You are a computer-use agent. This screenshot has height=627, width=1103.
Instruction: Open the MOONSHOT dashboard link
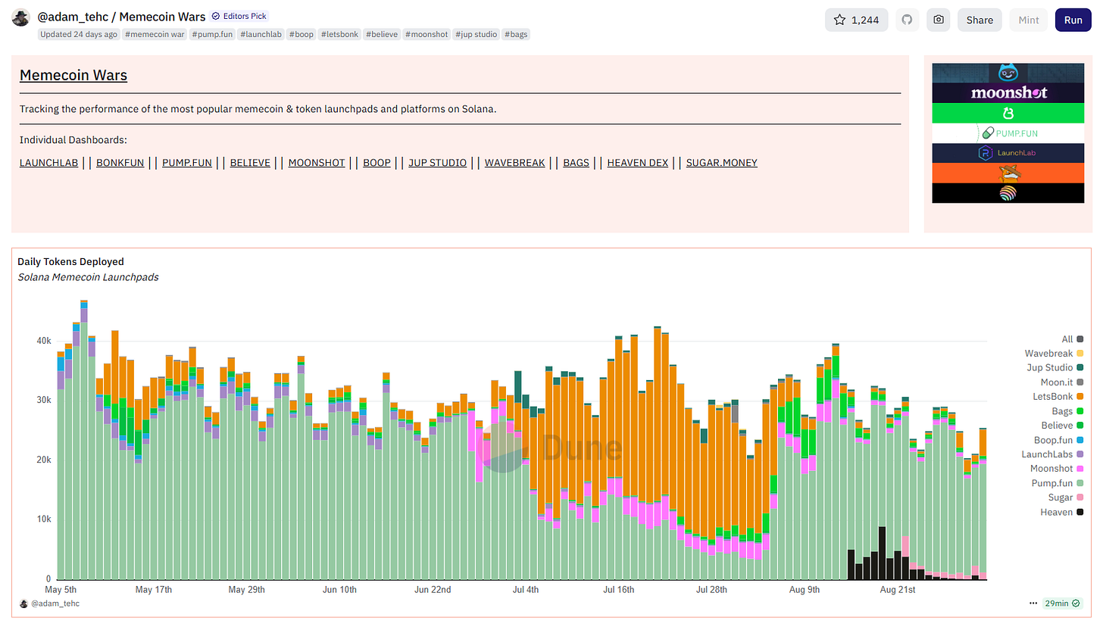317,163
